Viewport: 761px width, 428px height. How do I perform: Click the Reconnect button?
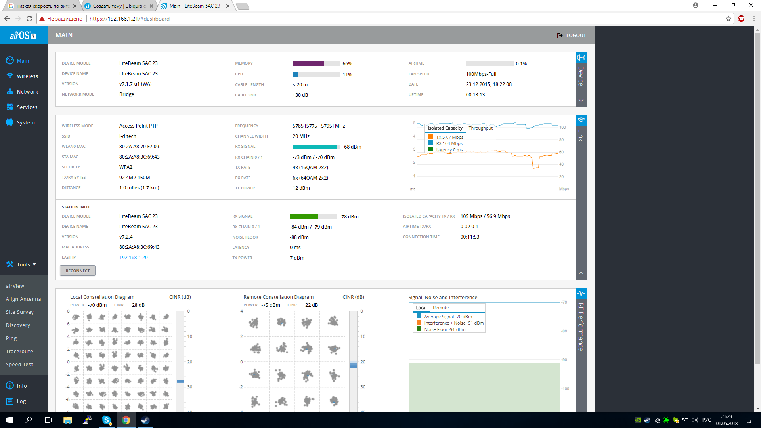pos(78,271)
